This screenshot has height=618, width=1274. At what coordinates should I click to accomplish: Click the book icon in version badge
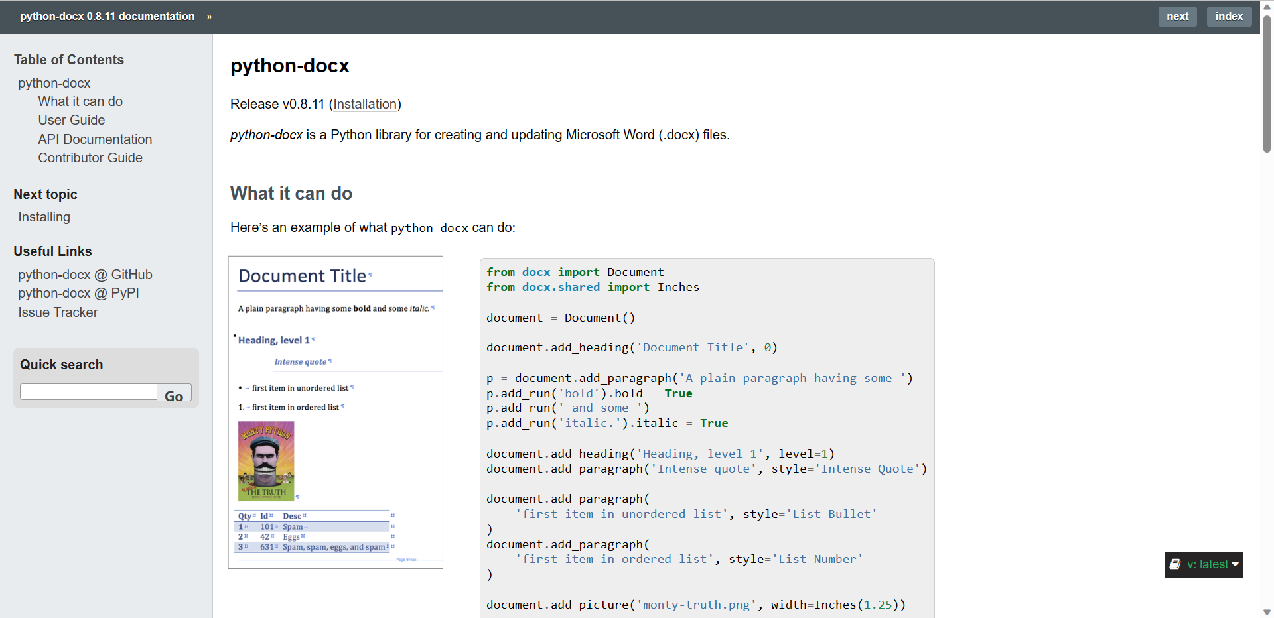pyautogui.click(x=1175, y=564)
